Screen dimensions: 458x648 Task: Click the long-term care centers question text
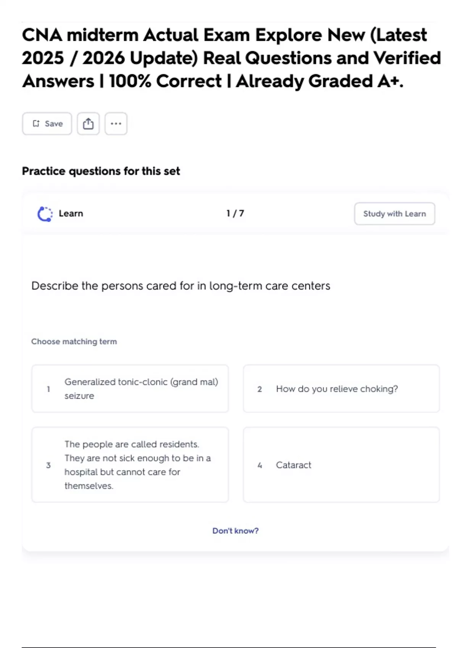[181, 286]
